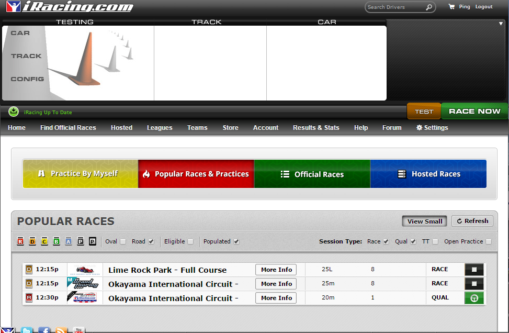The height and width of the screenshot is (333, 509).
Task: Expand the top-right panel dropdown arrow
Action: 501,24
